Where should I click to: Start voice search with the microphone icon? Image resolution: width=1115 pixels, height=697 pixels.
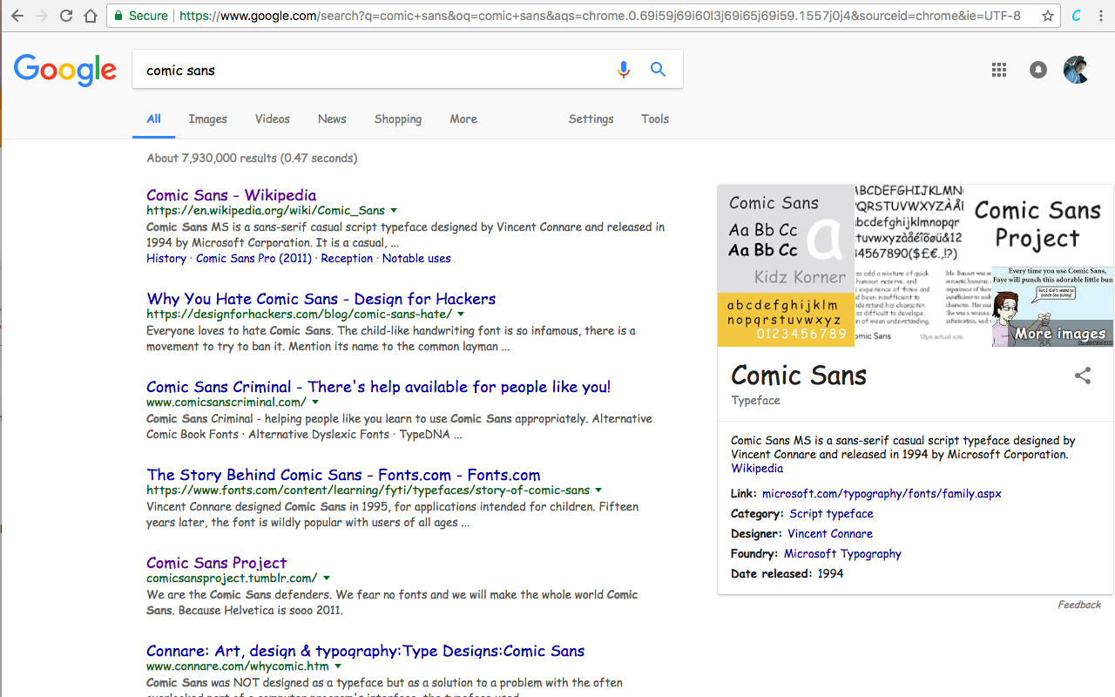point(623,70)
